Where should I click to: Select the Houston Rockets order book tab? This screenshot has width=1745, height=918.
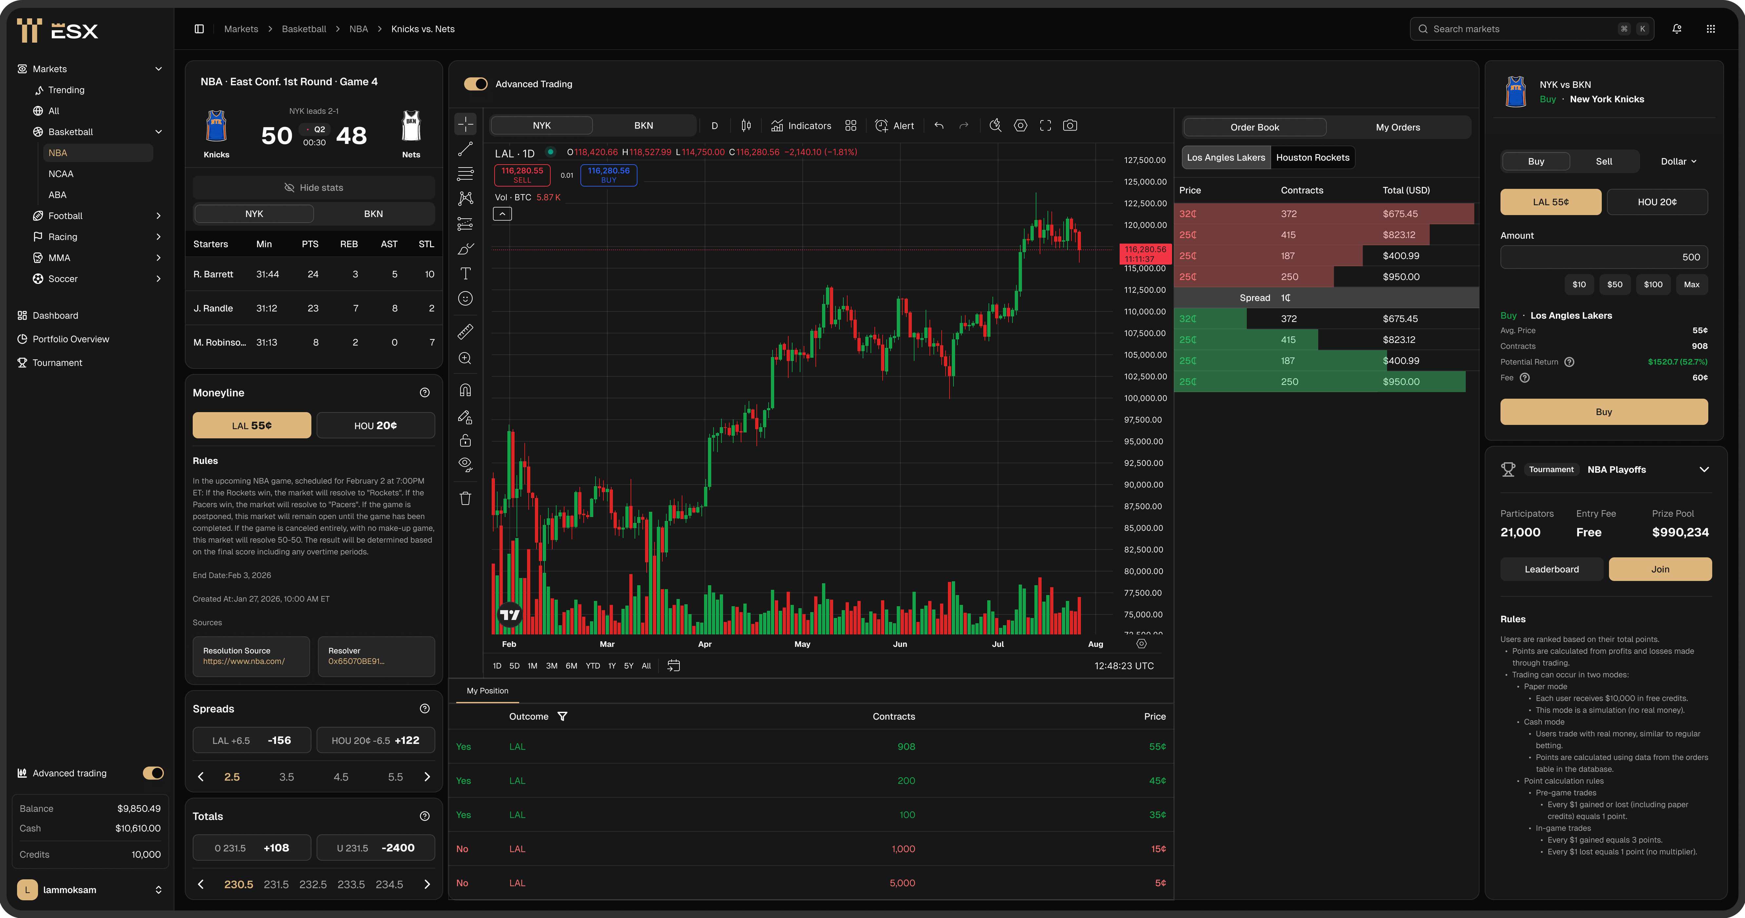click(x=1312, y=157)
